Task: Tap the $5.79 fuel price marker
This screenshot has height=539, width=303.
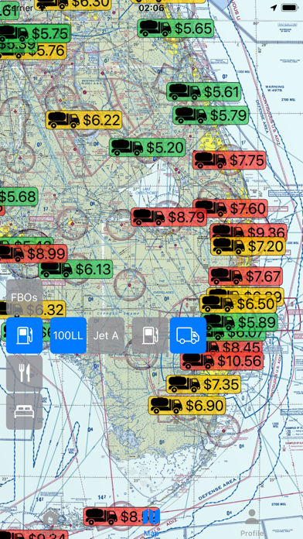Action: tap(211, 115)
